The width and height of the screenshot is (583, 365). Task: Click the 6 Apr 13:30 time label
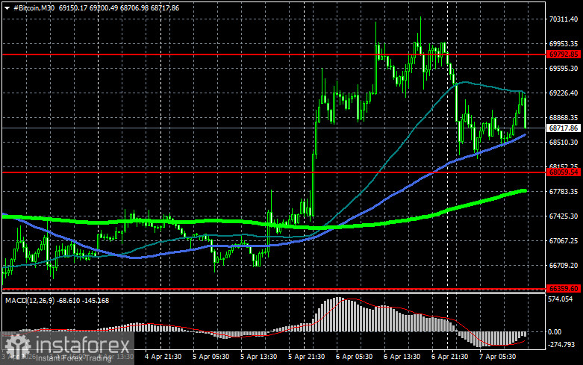click(x=402, y=357)
